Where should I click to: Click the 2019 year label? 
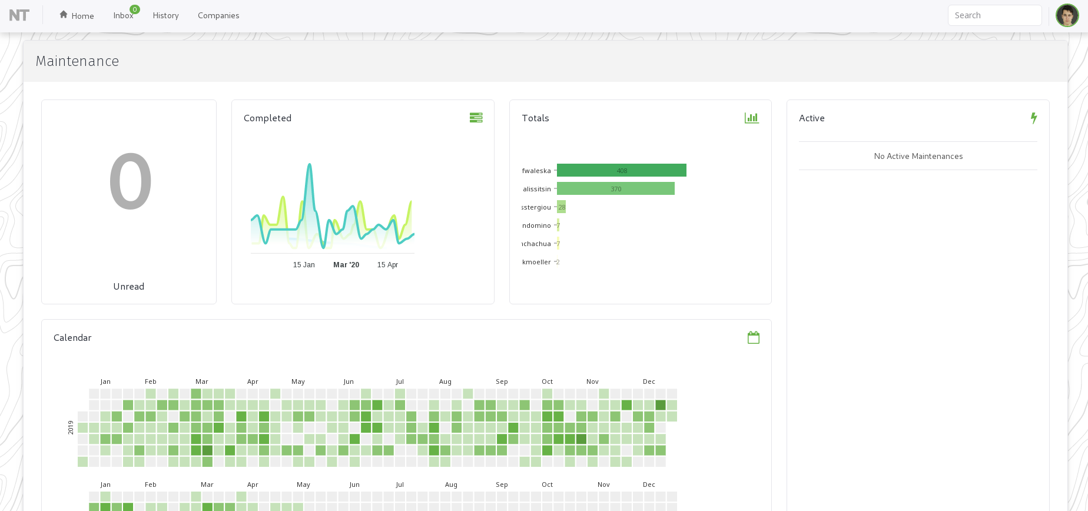click(x=71, y=427)
